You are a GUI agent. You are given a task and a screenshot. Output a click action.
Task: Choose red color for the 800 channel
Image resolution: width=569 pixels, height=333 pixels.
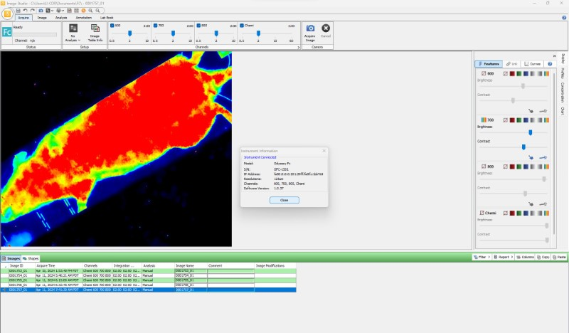[512, 166]
